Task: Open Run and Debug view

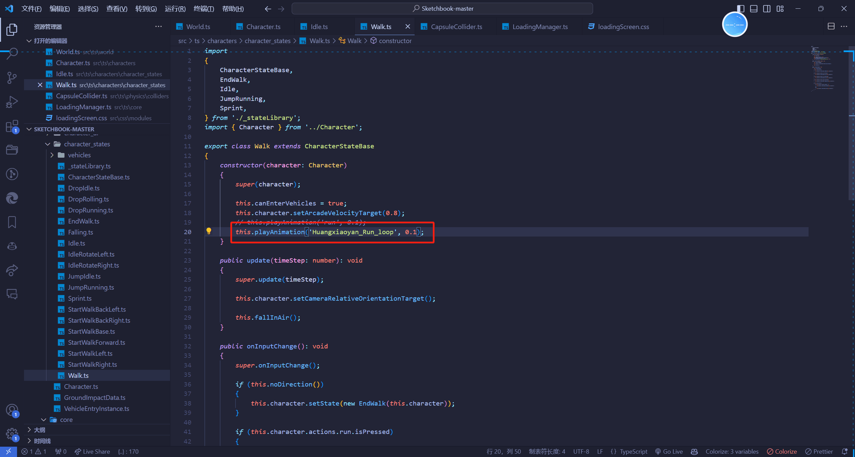Action: tap(12, 102)
